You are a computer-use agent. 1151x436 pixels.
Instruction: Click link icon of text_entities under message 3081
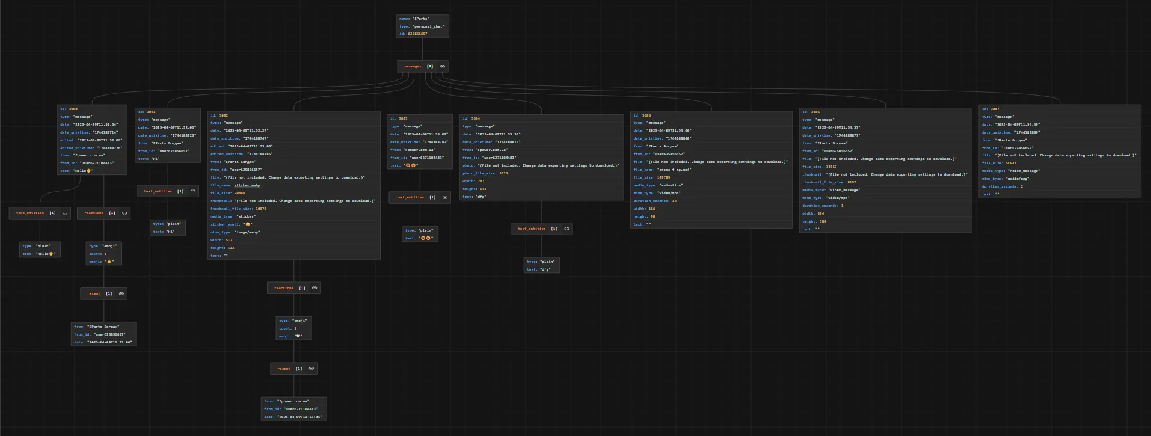pos(193,191)
